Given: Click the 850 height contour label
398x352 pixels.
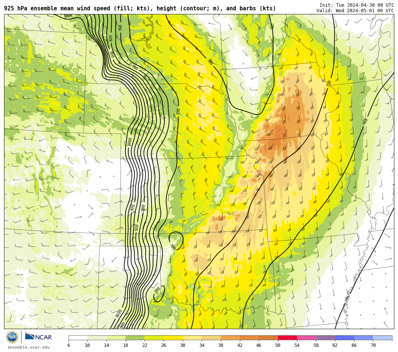Looking at the screenshot, I should pos(112,54).
